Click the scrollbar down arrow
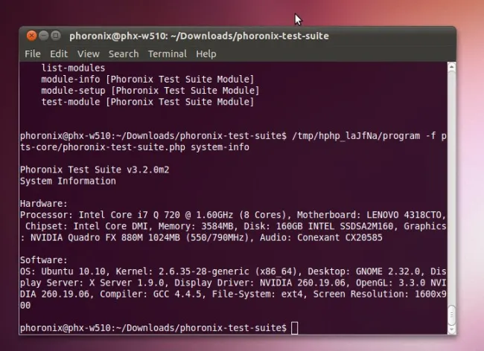Image resolution: width=484 pixels, height=351 pixels. coord(451,329)
